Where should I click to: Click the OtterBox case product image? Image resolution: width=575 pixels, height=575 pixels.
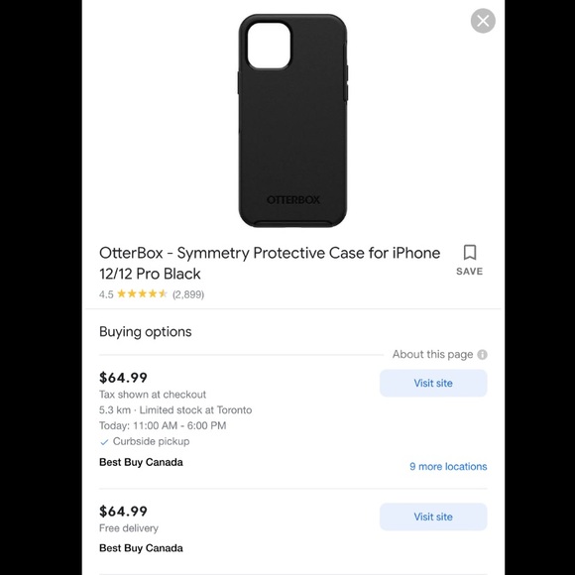tap(292, 121)
